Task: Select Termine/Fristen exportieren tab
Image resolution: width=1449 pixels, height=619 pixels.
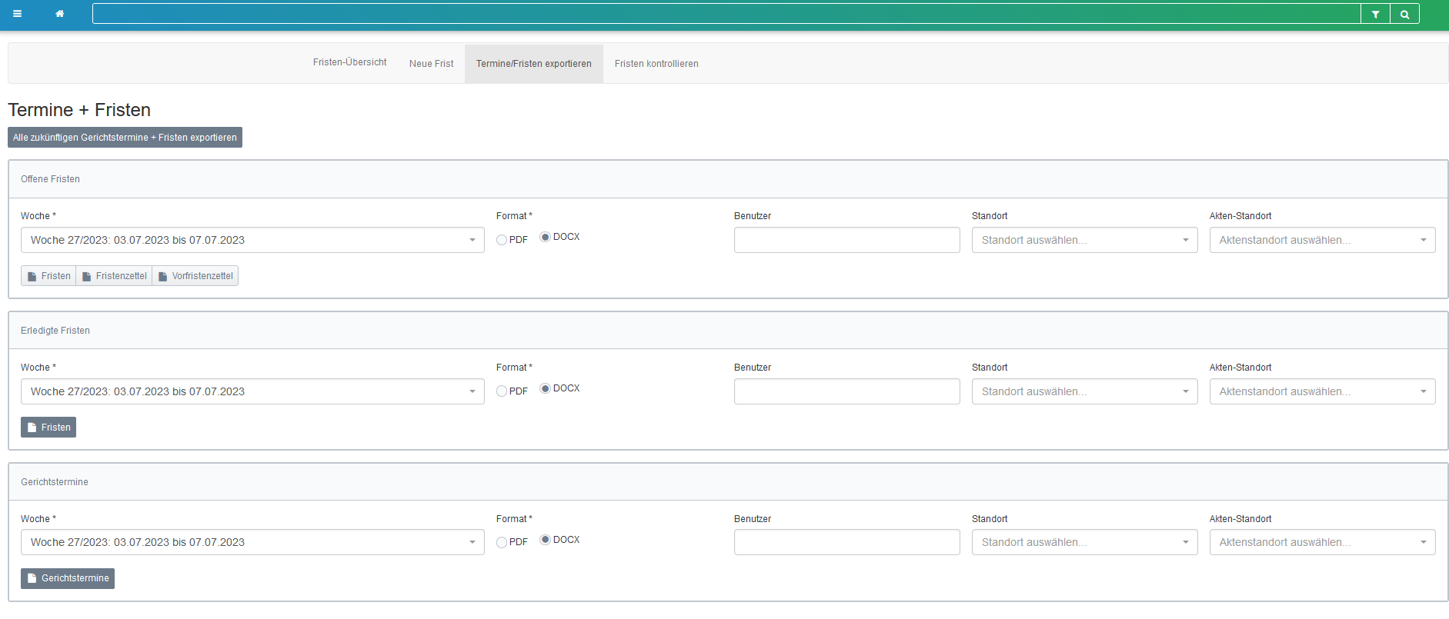Action: (534, 64)
